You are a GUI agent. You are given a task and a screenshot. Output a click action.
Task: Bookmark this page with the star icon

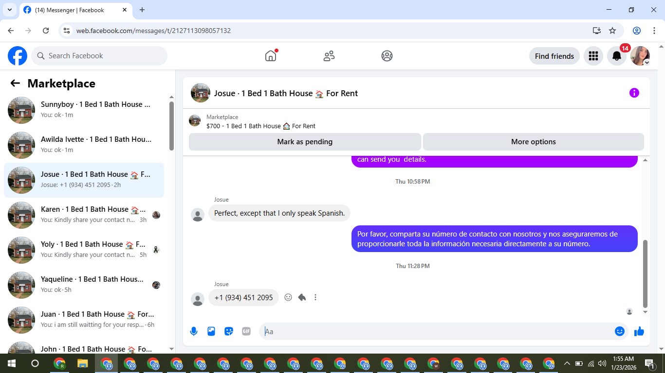click(612, 31)
